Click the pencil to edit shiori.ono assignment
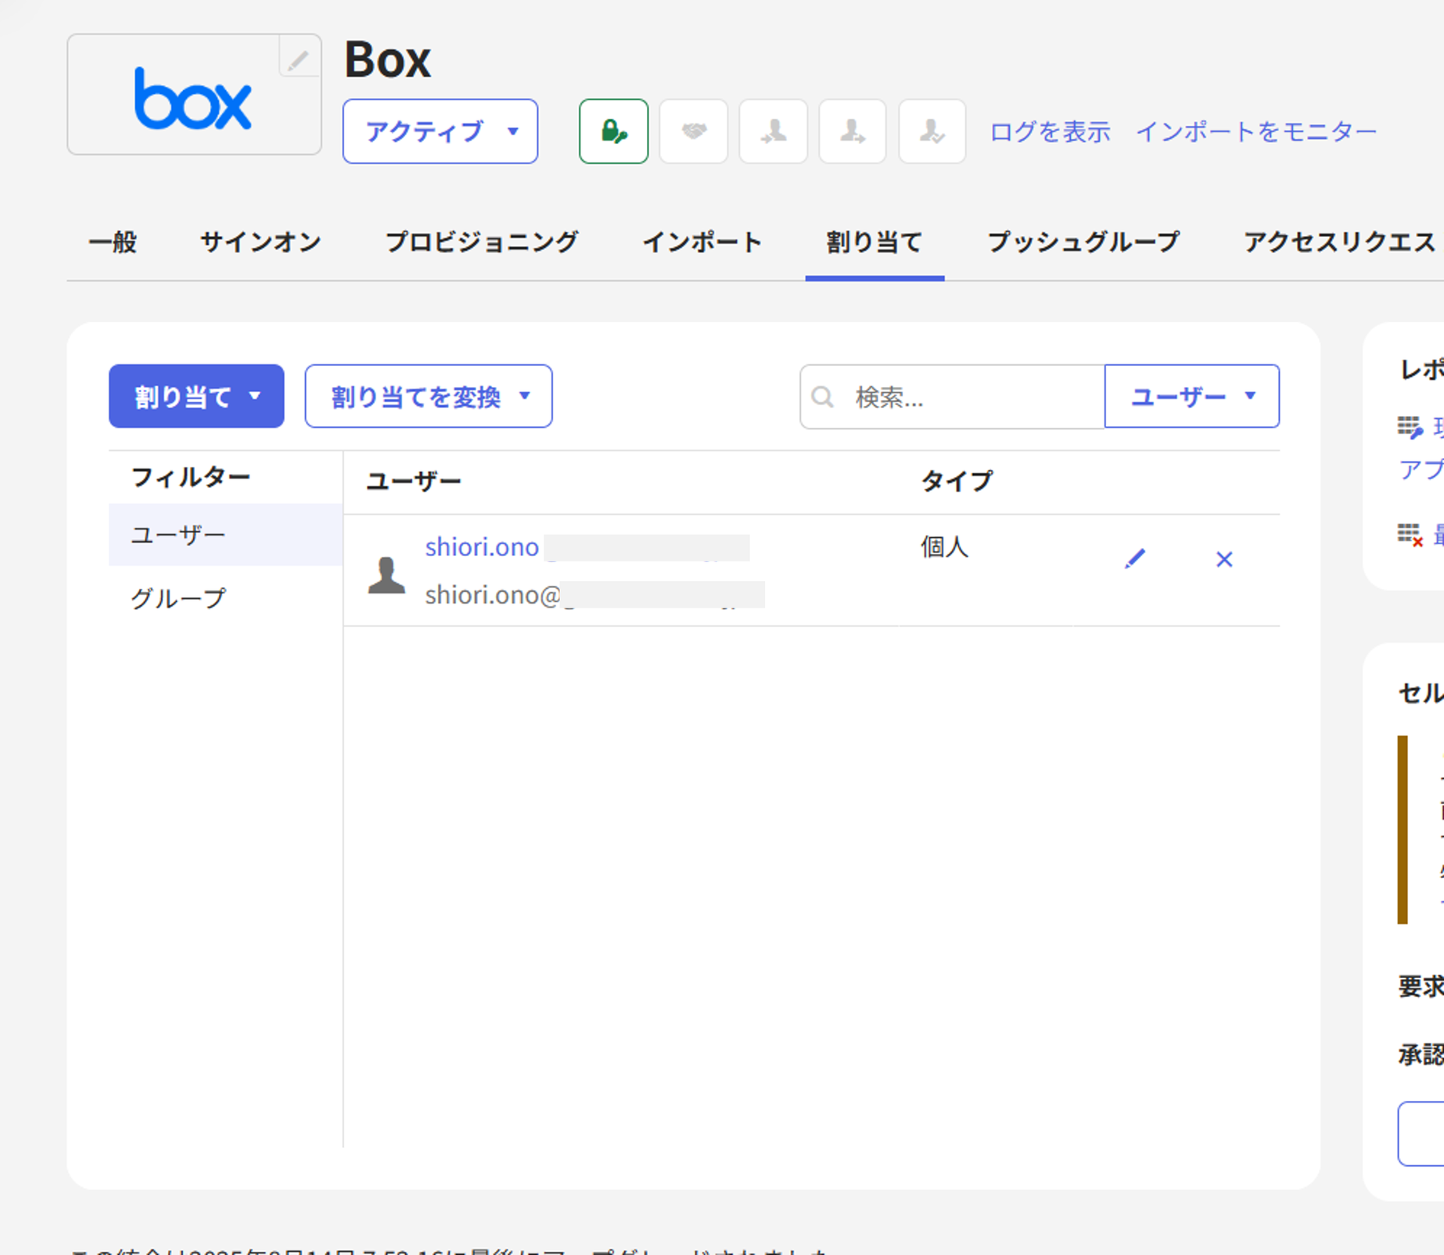The image size is (1444, 1255). click(x=1134, y=559)
